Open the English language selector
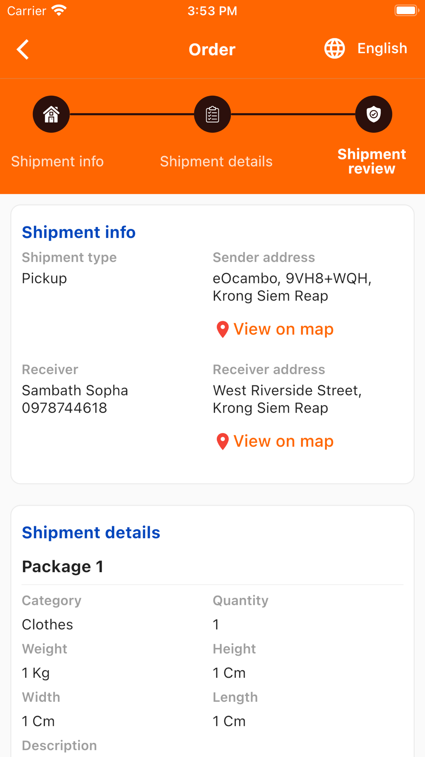Image resolution: width=425 pixels, height=757 pixels. tap(382, 49)
